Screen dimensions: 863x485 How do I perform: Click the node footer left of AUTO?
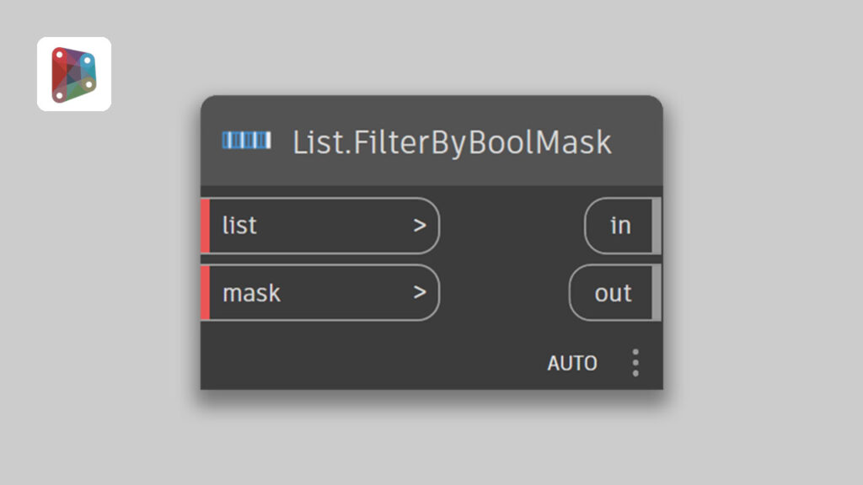[x=371, y=364]
